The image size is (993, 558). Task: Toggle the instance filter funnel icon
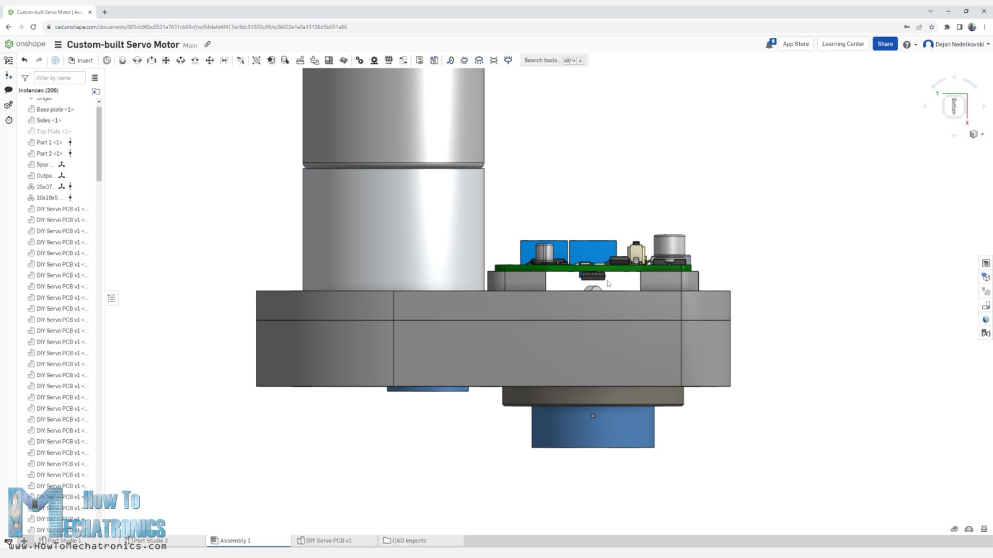(x=25, y=77)
